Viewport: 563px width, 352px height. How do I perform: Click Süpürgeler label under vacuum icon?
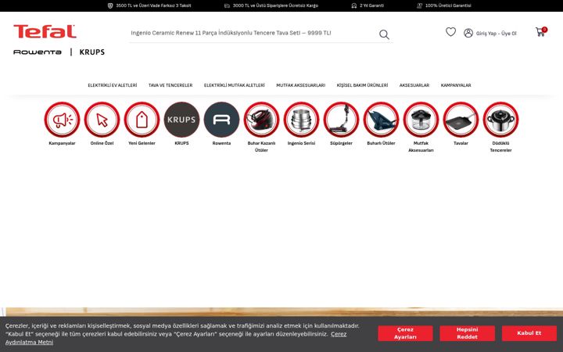(x=341, y=143)
